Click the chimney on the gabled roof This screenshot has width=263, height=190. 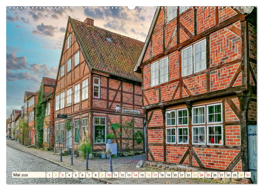pyautogui.click(x=89, y=22)
